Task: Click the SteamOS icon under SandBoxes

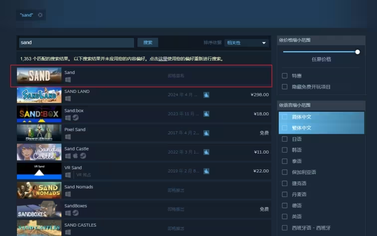Action: point(76,213)
